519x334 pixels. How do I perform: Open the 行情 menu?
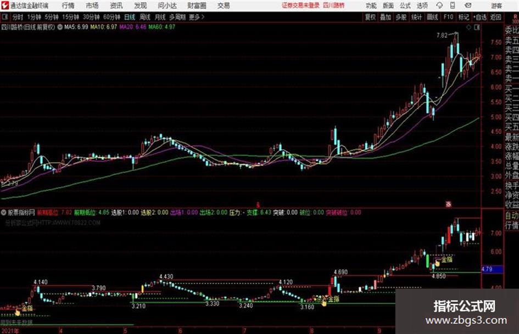[x=68, y=5]
